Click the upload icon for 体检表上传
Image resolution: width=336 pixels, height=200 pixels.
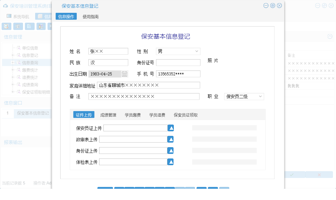pyautogui.click(x=170, y=162)
